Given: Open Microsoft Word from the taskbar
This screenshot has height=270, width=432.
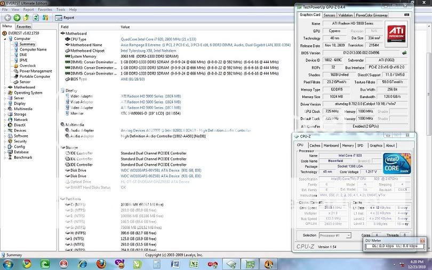Looking at the screenshot, I should 175,264.
